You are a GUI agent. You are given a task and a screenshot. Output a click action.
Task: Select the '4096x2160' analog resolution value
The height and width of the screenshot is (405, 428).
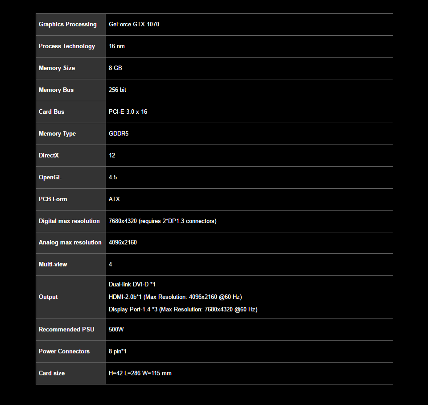pos(123,243)
